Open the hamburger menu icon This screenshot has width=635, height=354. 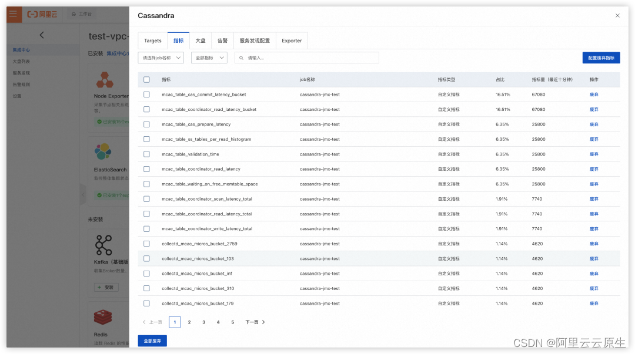[14, 14]
